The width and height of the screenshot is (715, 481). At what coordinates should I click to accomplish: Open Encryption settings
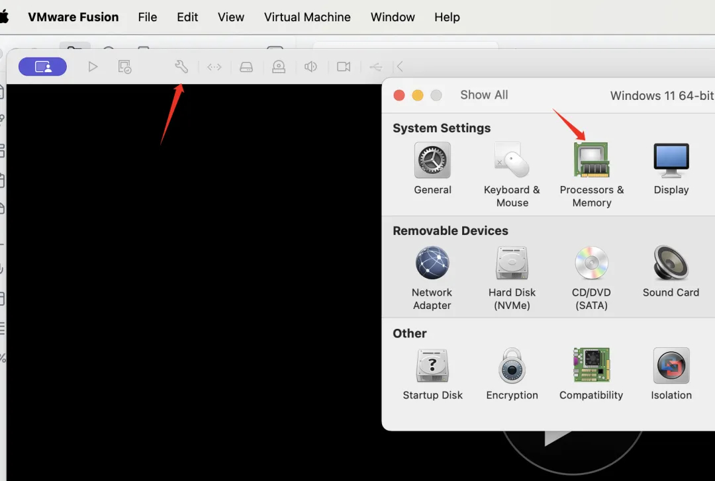[x=512, y=374]
